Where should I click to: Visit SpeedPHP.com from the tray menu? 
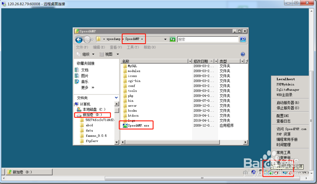pyautogui.click(x=291, y=129)
